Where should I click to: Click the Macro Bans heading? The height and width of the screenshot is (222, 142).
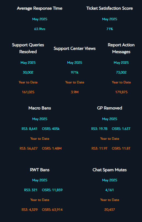click(x=40, y=108)
